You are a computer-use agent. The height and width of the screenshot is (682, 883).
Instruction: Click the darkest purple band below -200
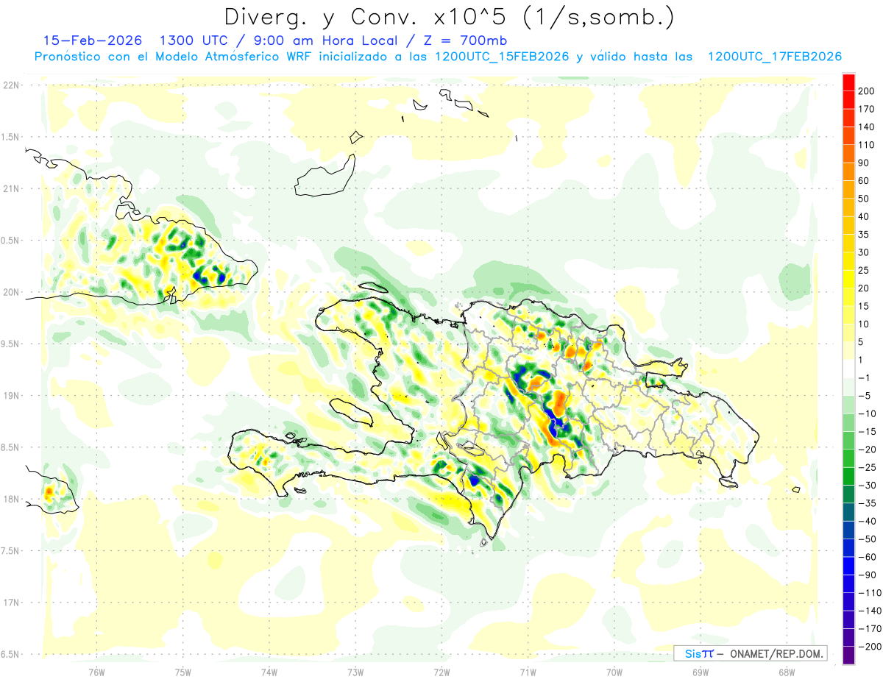tap(849, 656)
